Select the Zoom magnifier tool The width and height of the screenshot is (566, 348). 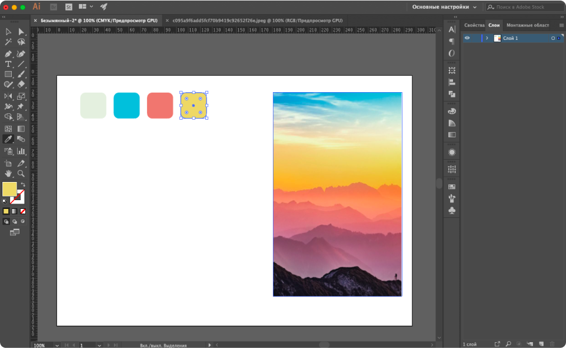point(21,174)
